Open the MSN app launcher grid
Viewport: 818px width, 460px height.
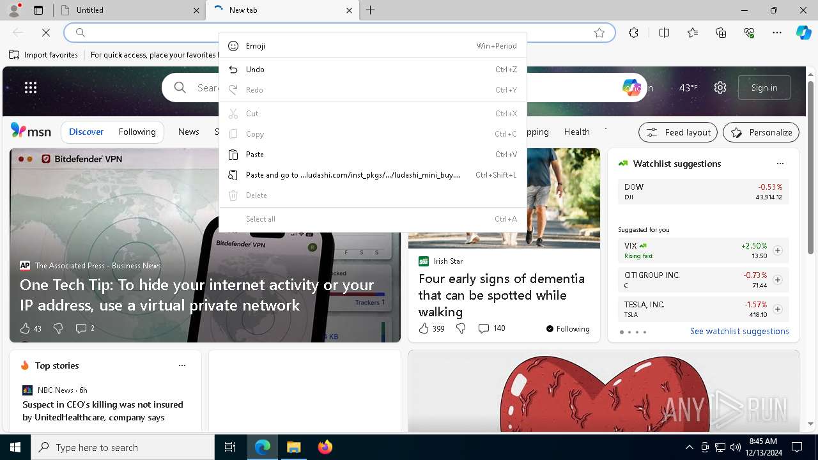click(x=31, y=88)
